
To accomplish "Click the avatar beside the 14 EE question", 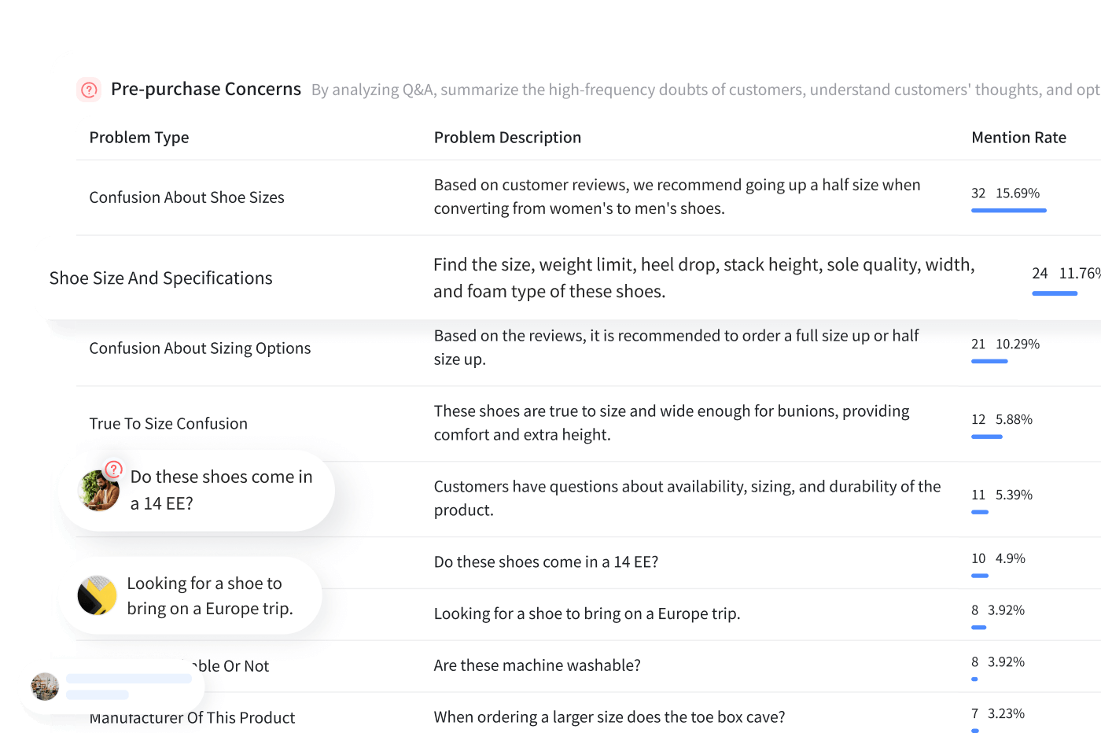I will 99,491.
